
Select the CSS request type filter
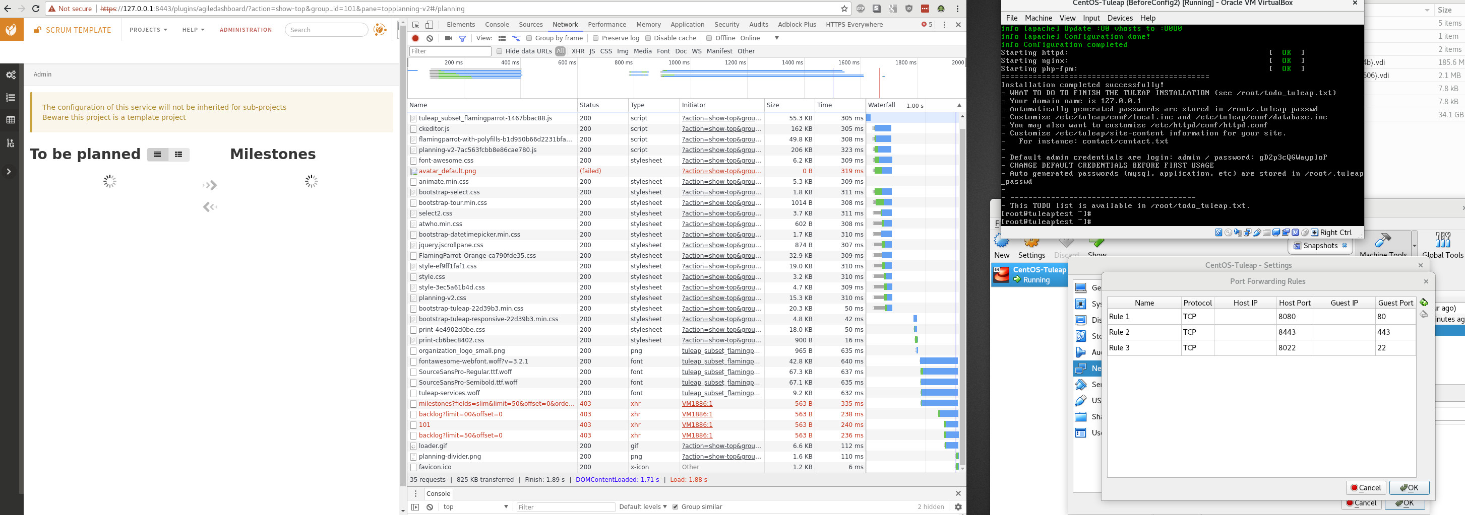click(605, 51)
